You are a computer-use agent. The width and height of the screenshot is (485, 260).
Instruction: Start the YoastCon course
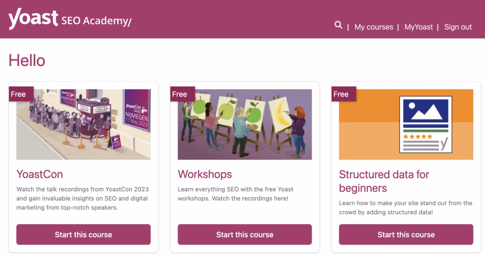83,234
